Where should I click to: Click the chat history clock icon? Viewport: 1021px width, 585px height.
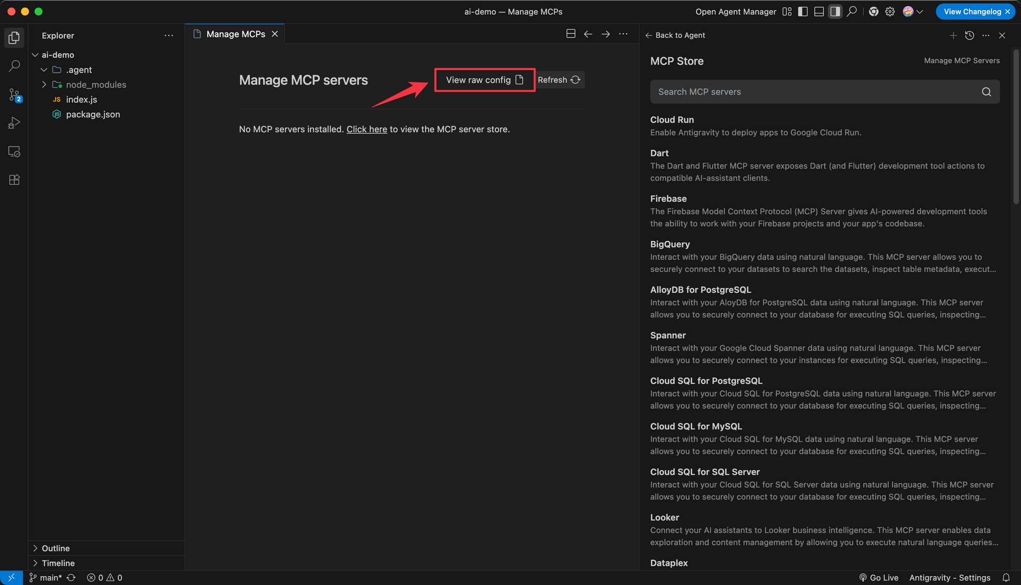tap(969, 35)
